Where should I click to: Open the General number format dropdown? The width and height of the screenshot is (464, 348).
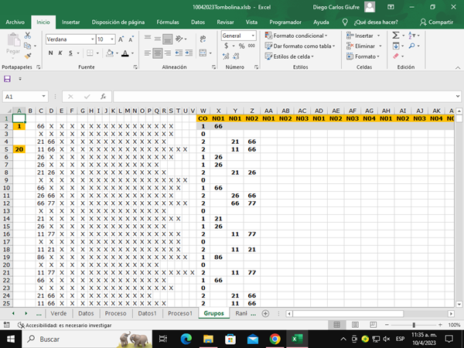tap(253, 36)
